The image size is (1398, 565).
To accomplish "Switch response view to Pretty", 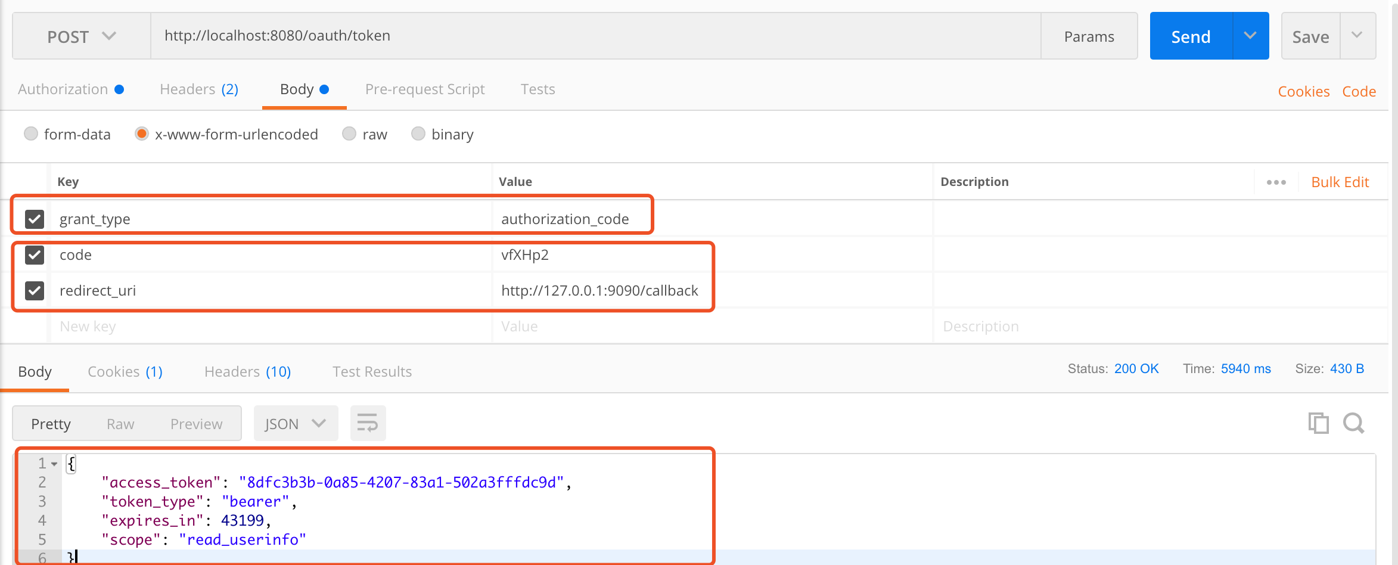I will point(51,424).
